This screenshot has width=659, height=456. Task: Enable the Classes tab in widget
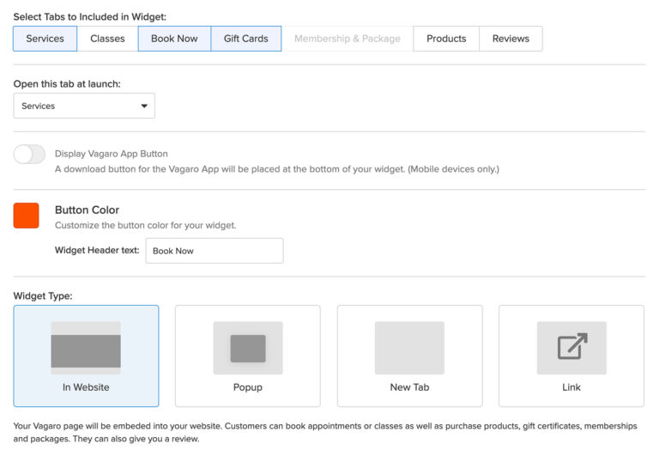[x=107, y=39]
